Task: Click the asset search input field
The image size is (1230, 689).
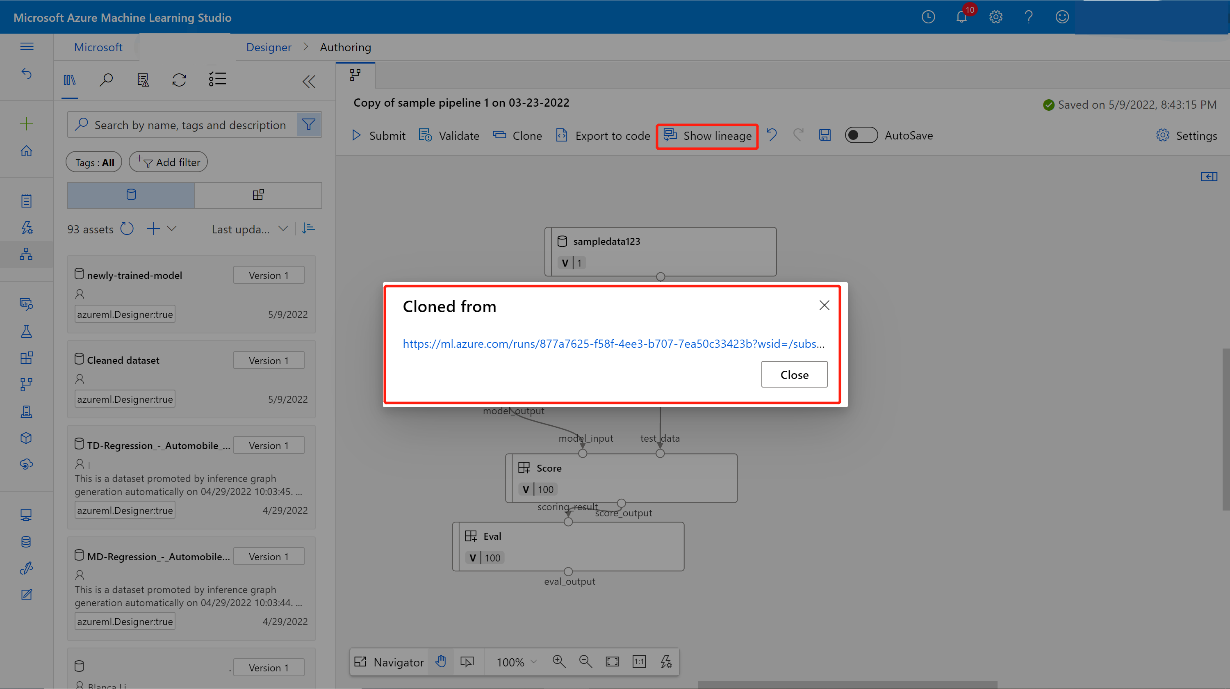Action: coord(190,125)
